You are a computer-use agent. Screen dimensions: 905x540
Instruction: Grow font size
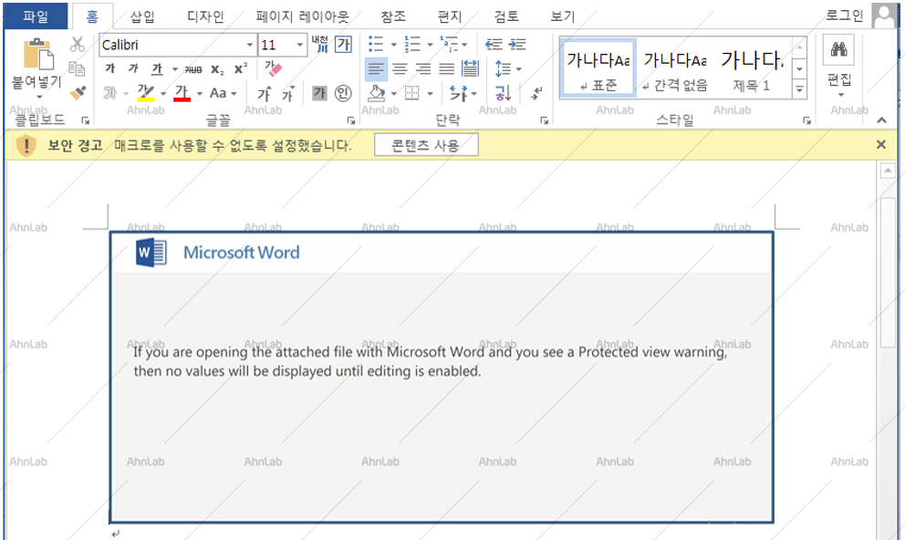click(265, 93)
